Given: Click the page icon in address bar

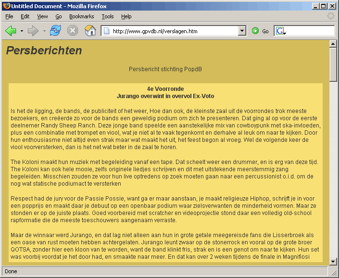Looking at the screenshot, I should 107,31.
